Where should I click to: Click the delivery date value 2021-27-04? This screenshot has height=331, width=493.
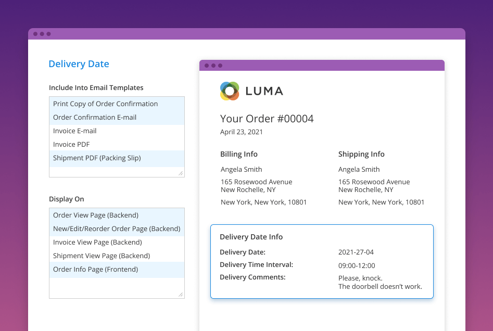tap(356, 252)
